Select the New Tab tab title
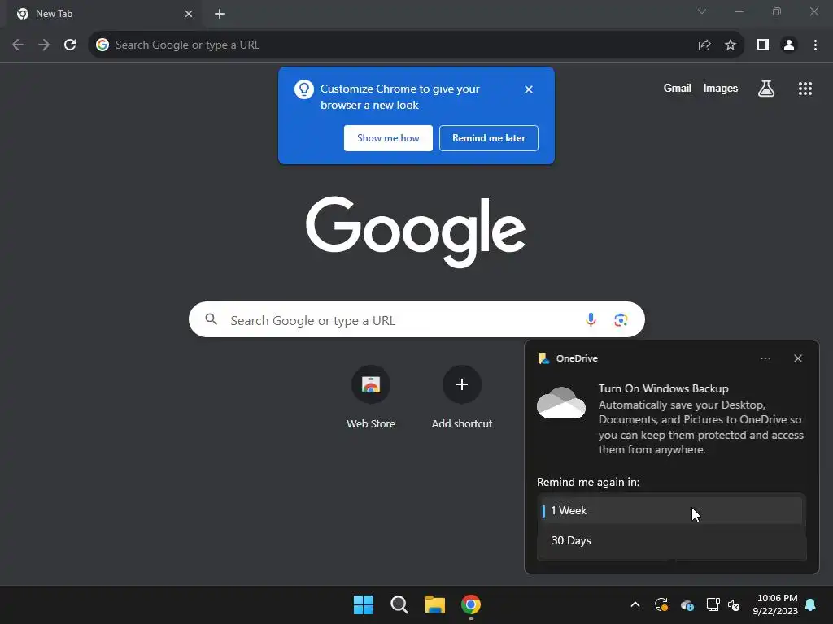 point(54,14)
